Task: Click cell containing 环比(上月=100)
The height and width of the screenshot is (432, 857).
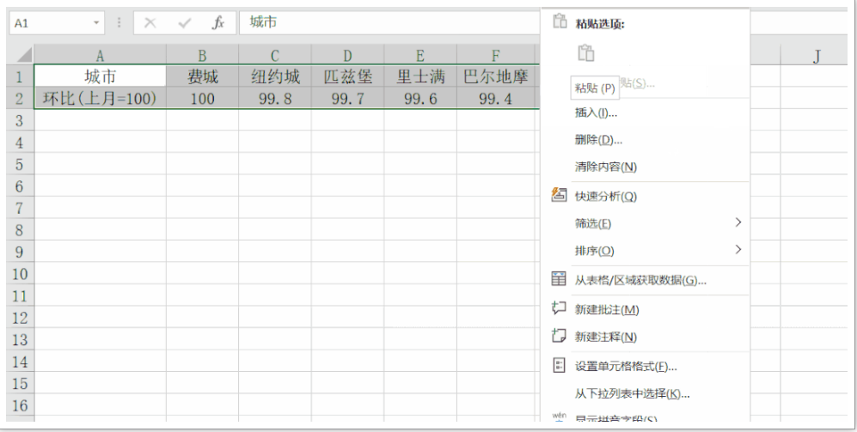Action: point(100,98)
